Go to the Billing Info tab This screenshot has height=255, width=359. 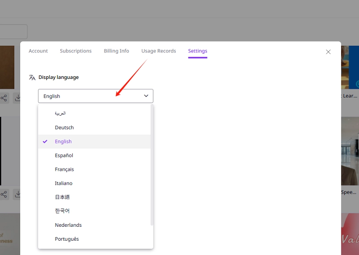tap(116, 51)
